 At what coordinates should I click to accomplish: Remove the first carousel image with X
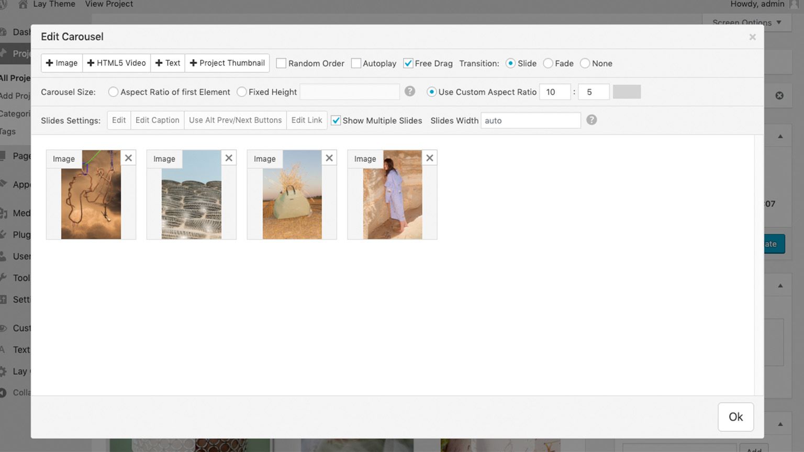pyautogui.click(x=128, y=158)
